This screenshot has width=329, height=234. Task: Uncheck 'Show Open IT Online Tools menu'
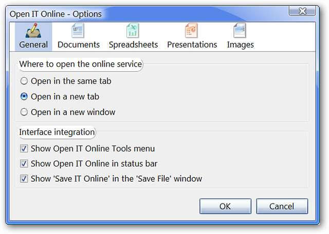point(24,149)
